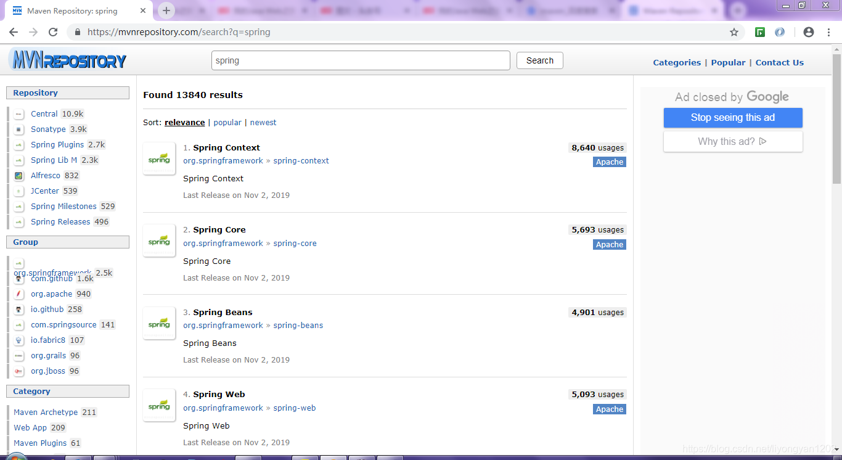This screenshot has width=842, height=460.
Task: Filter by Spring Plugins repository
Action: [57, 145]
